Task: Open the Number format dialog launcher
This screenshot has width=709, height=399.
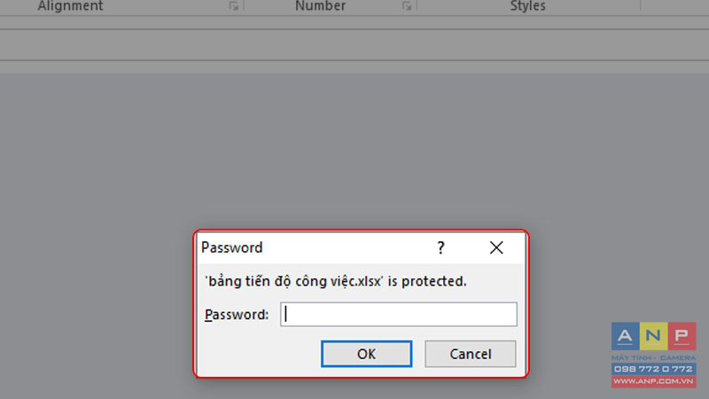Action: coord(407,6)
